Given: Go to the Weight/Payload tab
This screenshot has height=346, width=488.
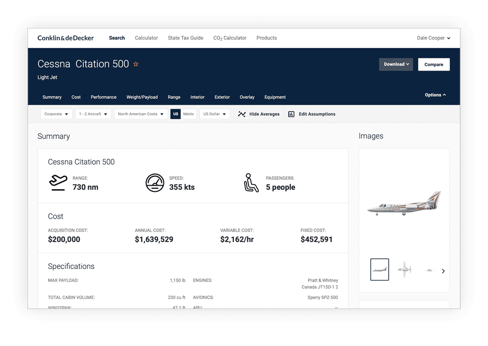Looking at the screenshot, I should (x=142, y=97).
